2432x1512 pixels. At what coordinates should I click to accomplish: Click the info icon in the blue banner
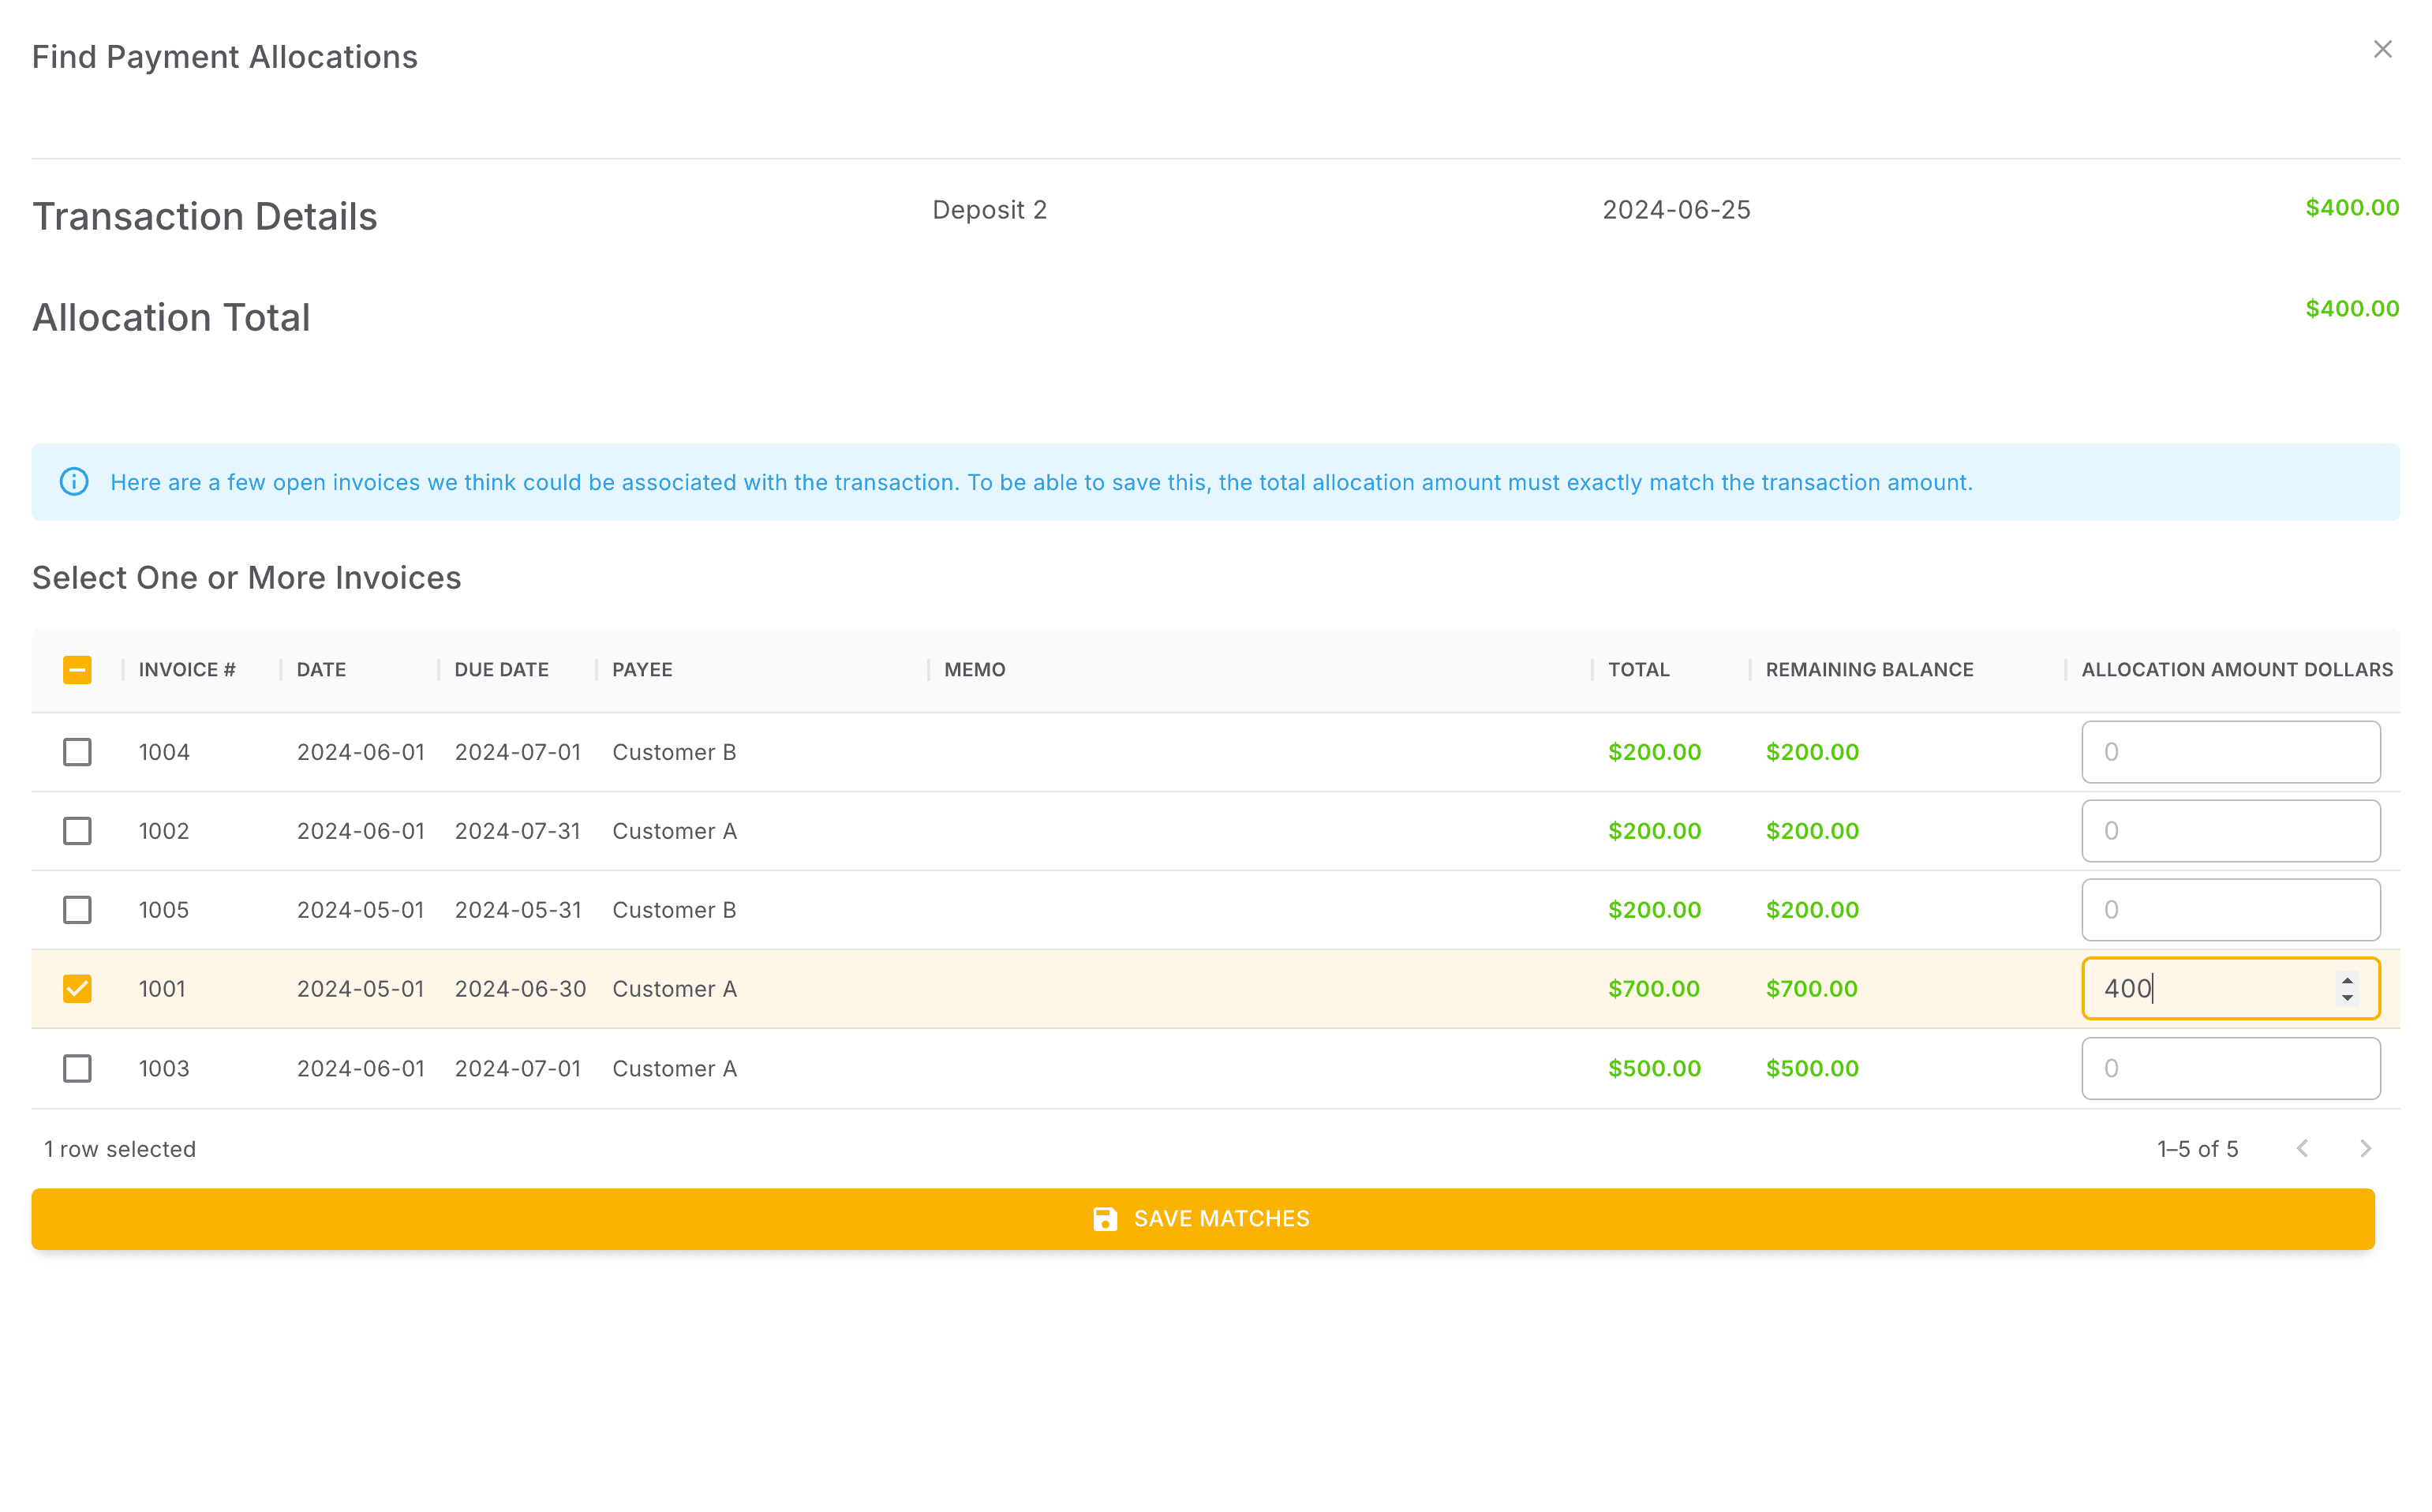click(74, 482)
